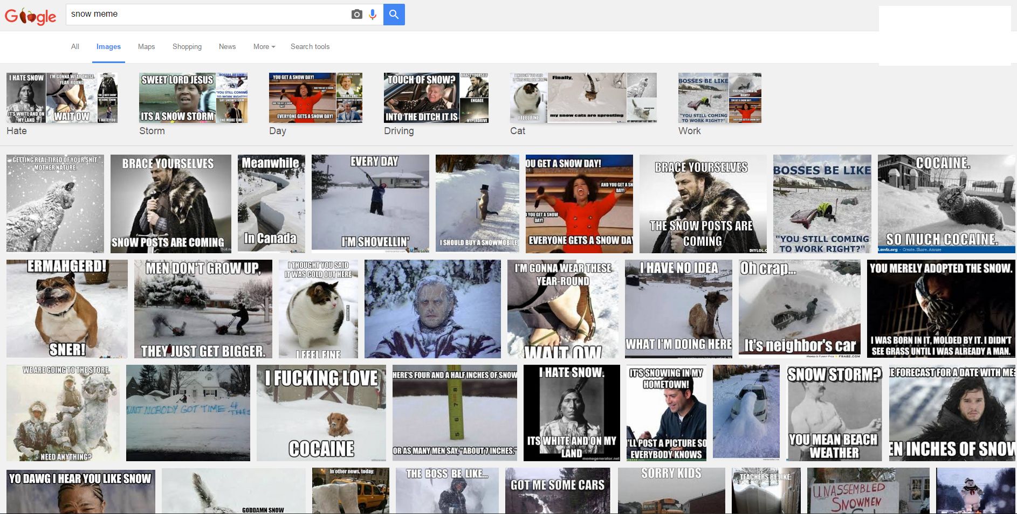1017x514 pixels.
Task: Open 'The snow posts are coming' meme
Action: point(703,204)
